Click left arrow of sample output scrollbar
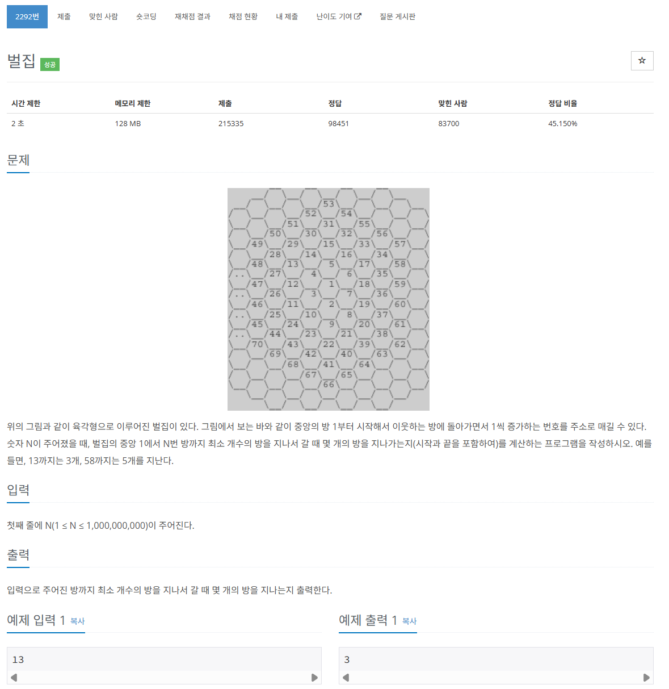This screenshot has height=689, width=669. (x=346, y=677)
